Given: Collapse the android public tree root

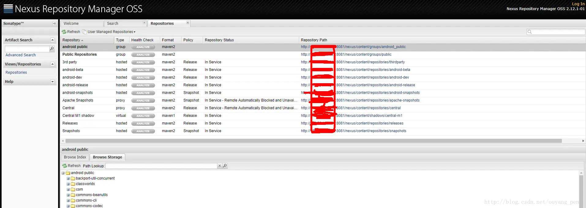Looking at the screenshot, I should click(63, 173).
